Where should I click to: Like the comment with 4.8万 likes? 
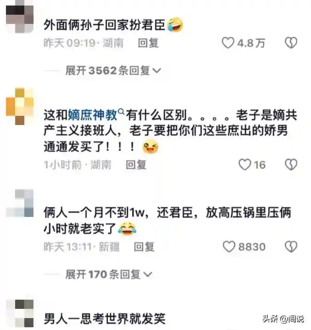click(228, 43)
